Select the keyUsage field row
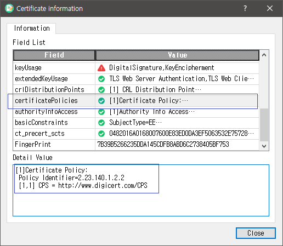 click(136, 68)
